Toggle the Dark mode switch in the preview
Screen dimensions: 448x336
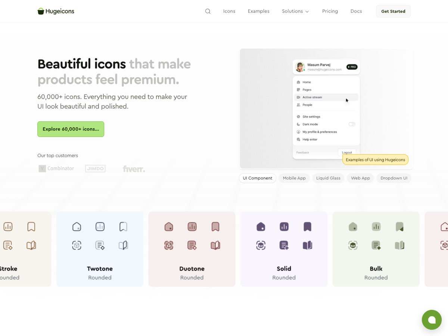click(352, 124)
